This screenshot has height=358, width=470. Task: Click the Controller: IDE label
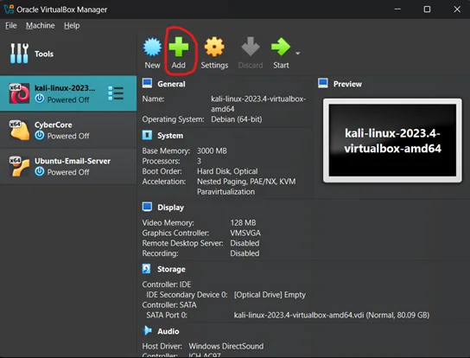click(167, 284)
